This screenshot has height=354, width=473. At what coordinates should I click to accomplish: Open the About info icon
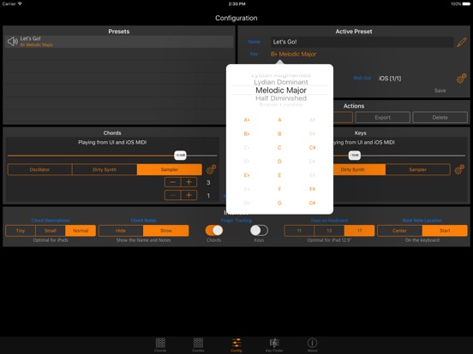pos(312,345)
